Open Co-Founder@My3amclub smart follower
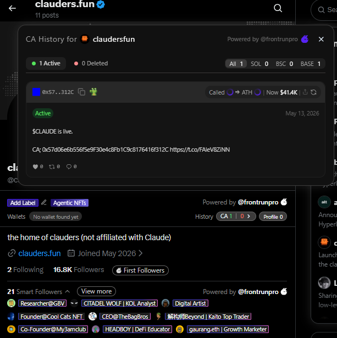This screenshot has width=337, height=338. pos(53,329)
